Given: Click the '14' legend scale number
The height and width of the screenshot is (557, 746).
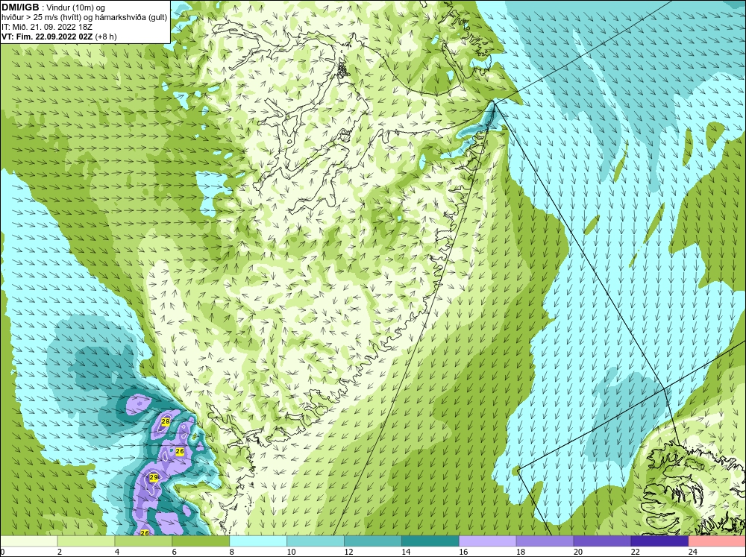Looking at the screenshot, I should click(405, 552).
